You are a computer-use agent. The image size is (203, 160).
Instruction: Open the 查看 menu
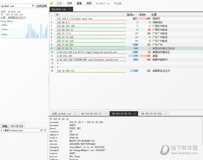(79, 3)
